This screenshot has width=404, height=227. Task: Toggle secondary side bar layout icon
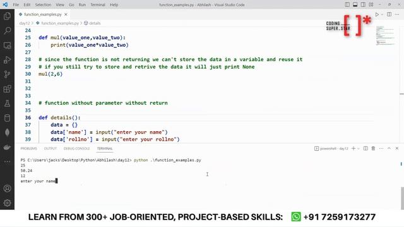point(363,4)
